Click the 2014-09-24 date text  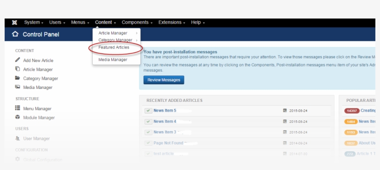[x=298, y=143]
